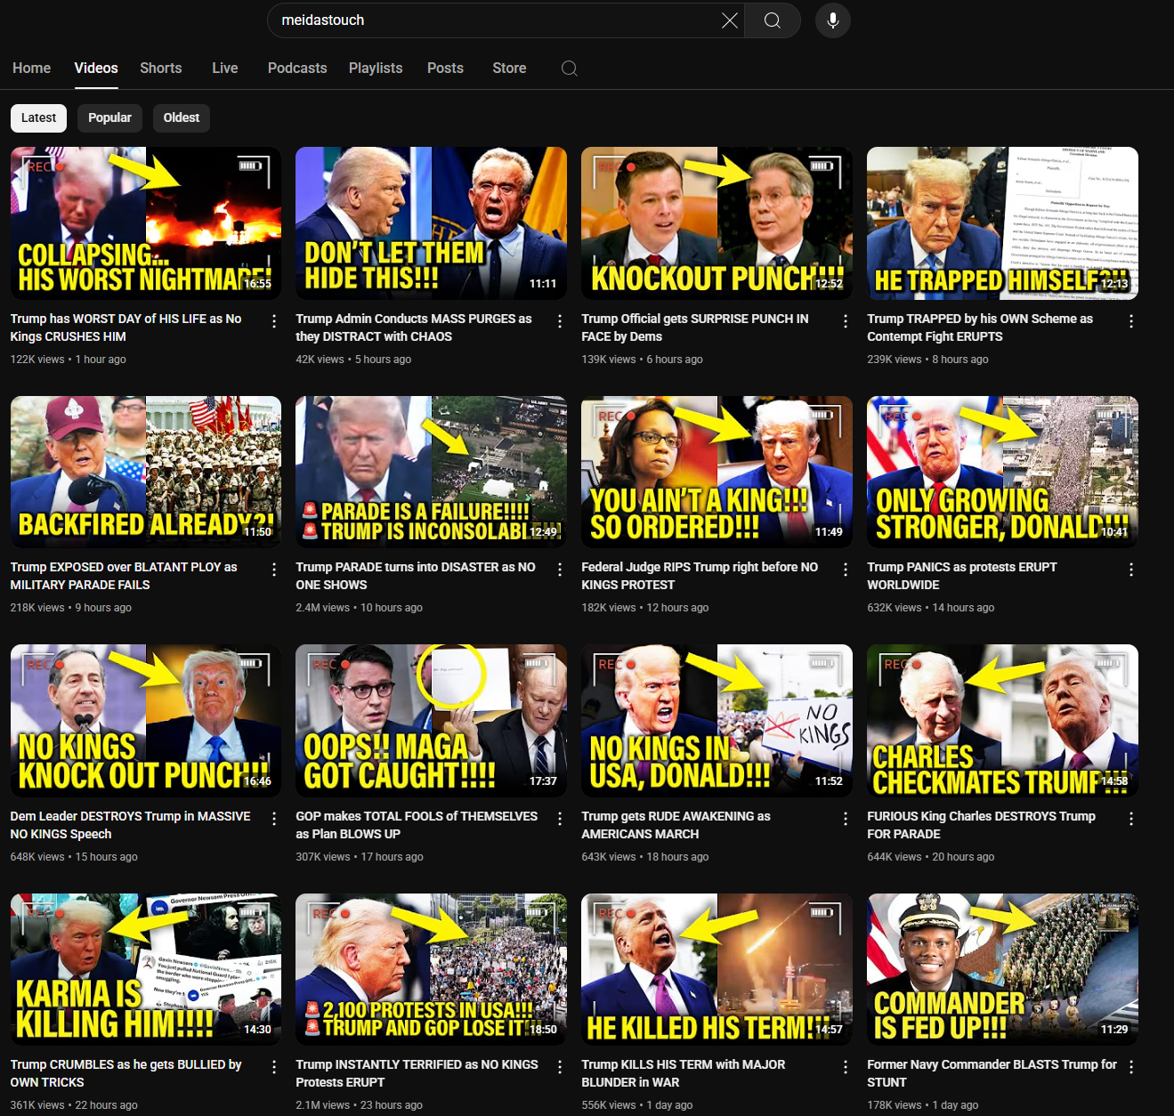Sort videos by Latest chip
Viewport: 1174px width, 1116px height.
[38, 118]
